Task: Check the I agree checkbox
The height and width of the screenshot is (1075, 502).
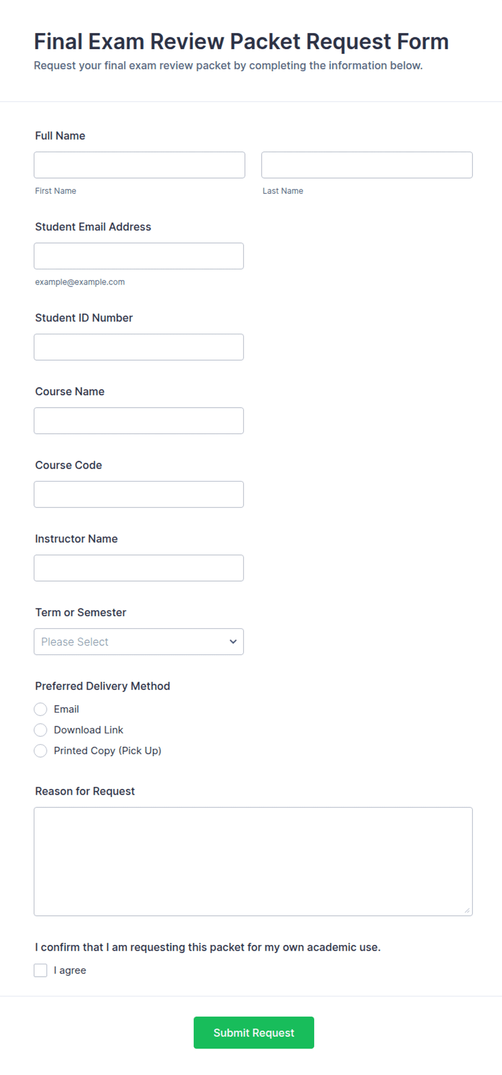Action: pyautogui.click(x=40, y=970)
